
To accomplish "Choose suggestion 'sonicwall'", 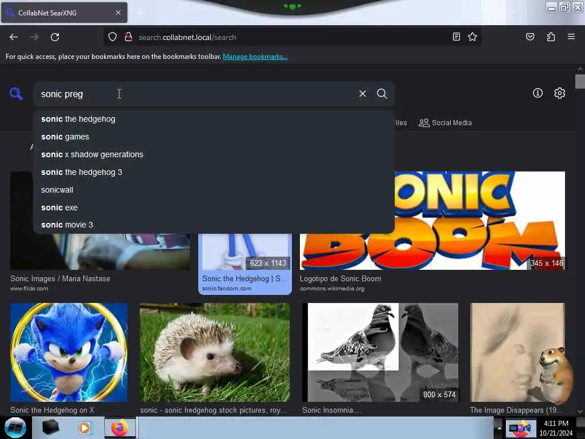I will pos(214,190).
